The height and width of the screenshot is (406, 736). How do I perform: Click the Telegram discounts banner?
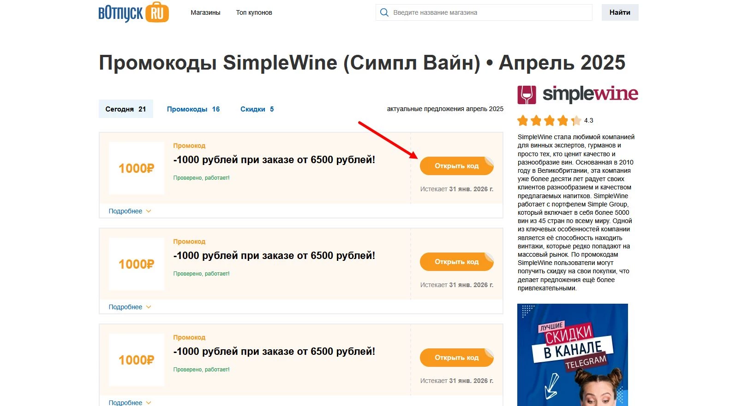573,355
